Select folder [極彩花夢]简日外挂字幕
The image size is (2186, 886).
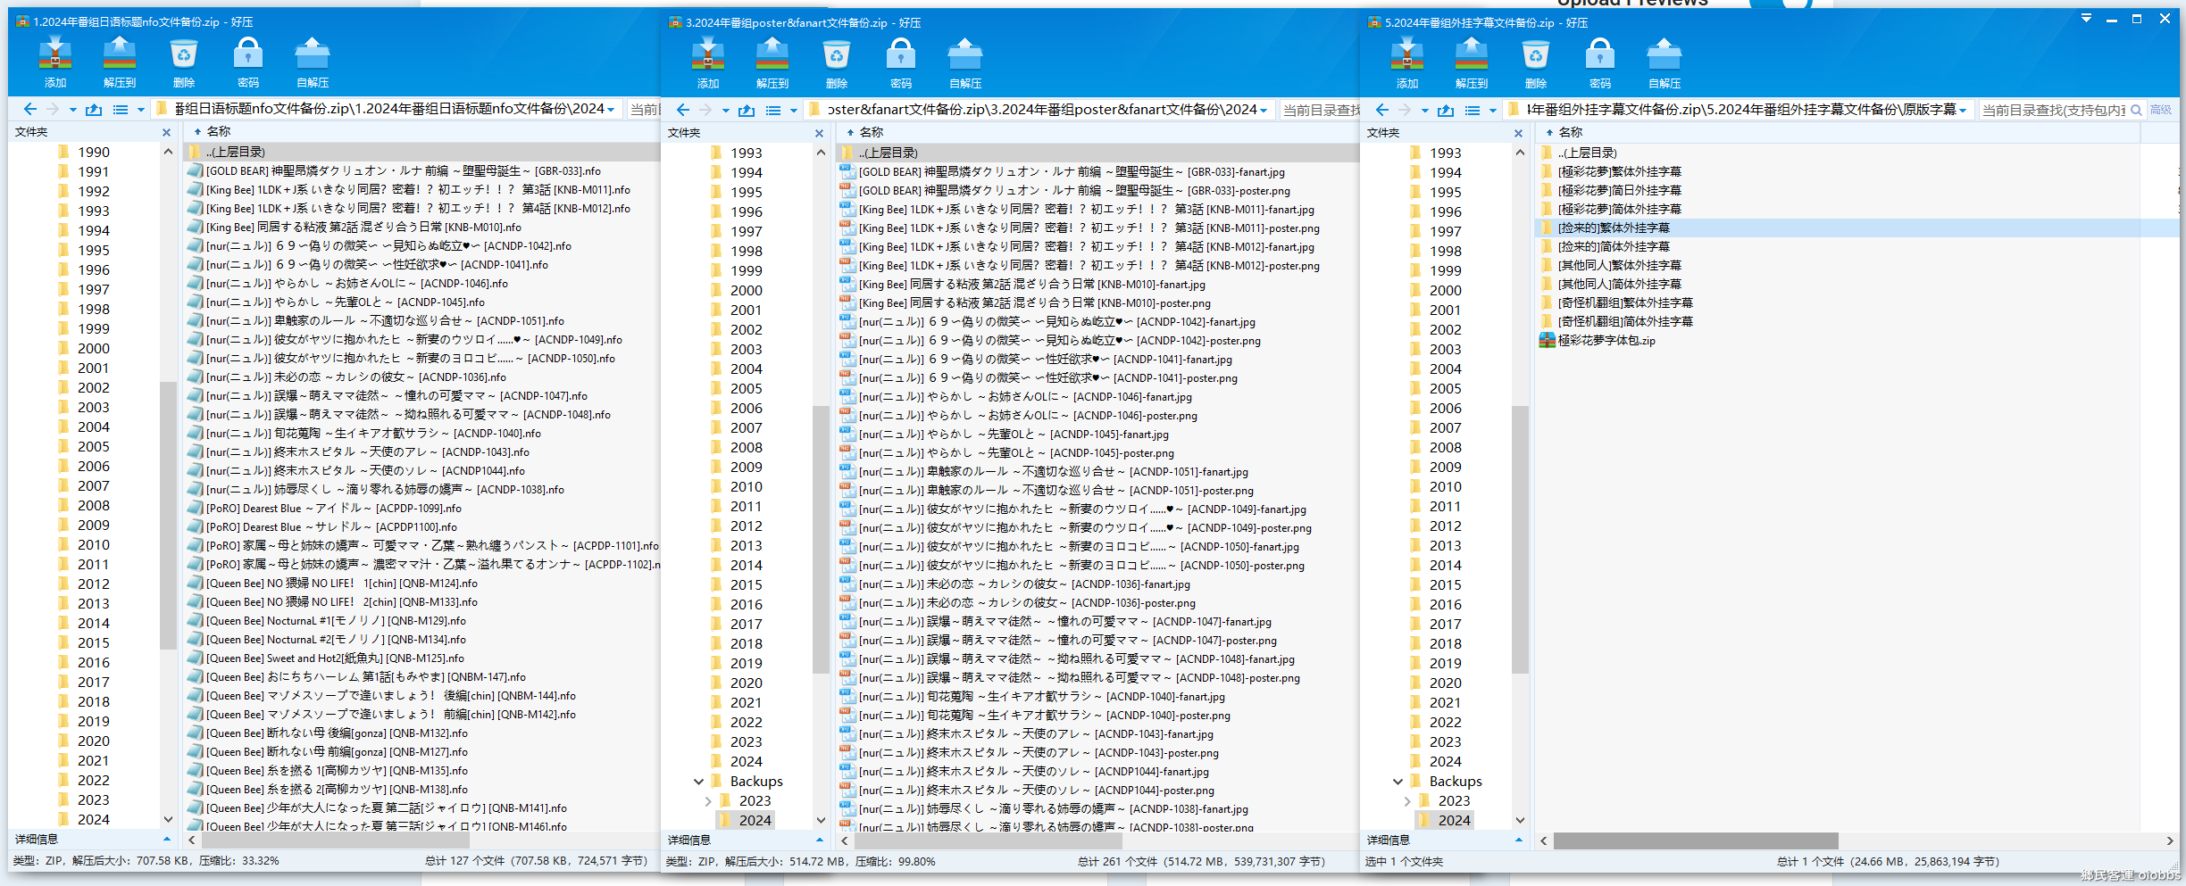[x=1619, y=190]
